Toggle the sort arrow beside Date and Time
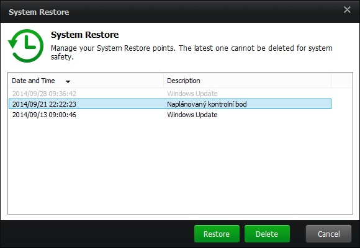Image resolution: width=360 pixels, height=248 pixels. tap(68, 81)
